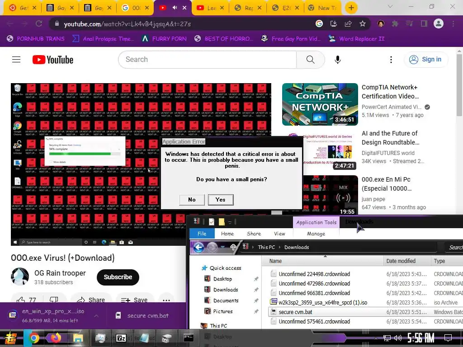Click New folder icon in quick toolbar
The width and height of the screenshot is (463, 347).
(222, 222)
